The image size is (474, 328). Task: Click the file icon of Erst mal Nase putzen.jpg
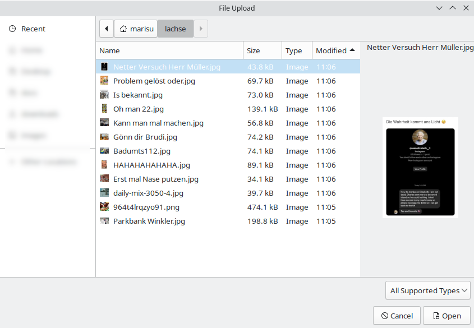[104, 179]
